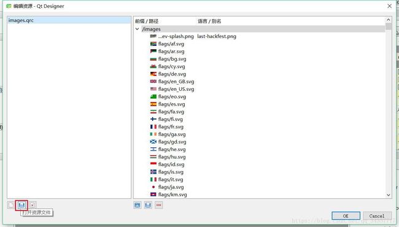This screenshot has height=227, width=399.
Task: Click the vertical scrollbar thumb of the resource list
Action: tap(389, 26)
